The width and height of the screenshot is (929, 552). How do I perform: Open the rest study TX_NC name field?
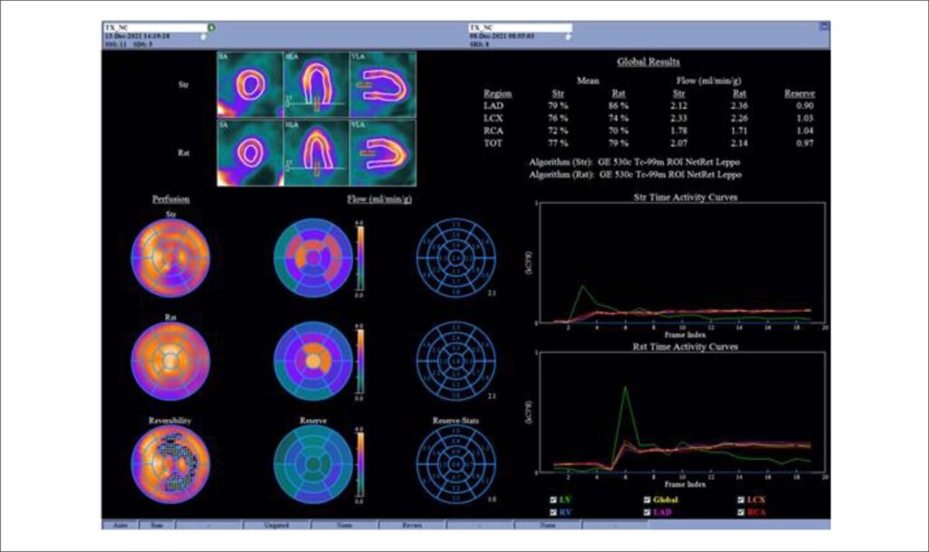click(x=520, y=27)
